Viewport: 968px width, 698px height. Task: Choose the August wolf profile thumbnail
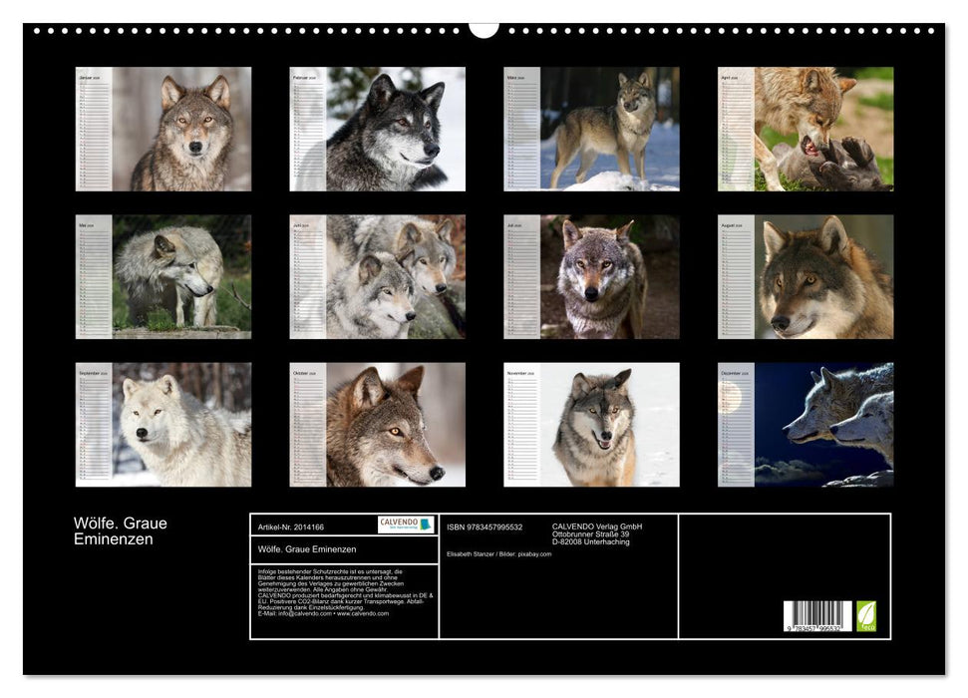click(x=806, y=277)
